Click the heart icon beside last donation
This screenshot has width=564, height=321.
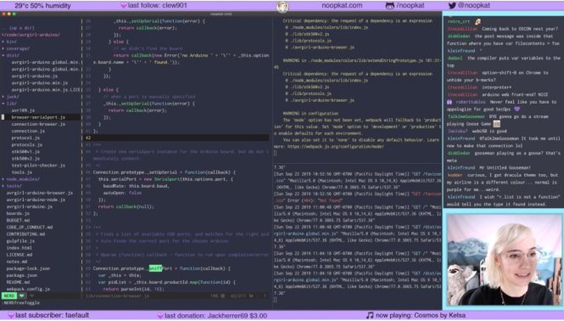[x=158, y=316]
